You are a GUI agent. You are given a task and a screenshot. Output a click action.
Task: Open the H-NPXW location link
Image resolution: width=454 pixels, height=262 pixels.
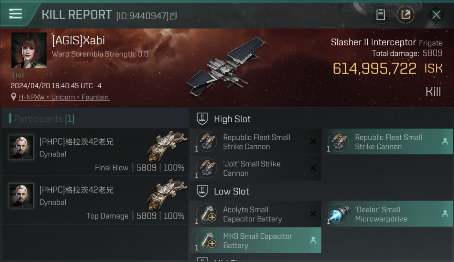coord(64,97)
